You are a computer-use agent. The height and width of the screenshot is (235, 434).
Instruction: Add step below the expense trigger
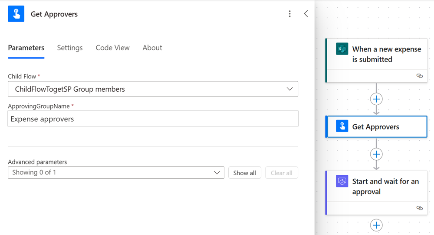376,99
